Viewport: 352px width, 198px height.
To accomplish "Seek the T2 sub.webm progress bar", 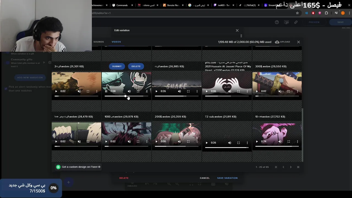I will pos(227,148).
